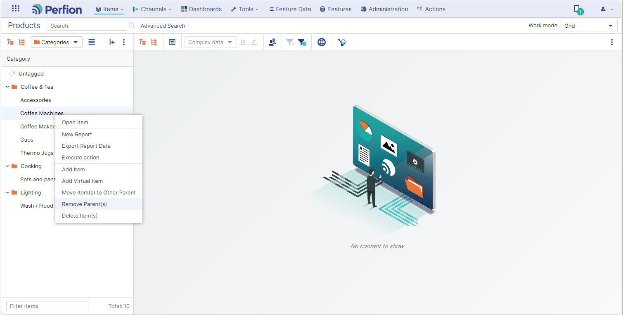The height and width of the screenshot is (315, 623).
Task: Collapse all tree nodes in sidebar
Action: click(x=22, y=42)
